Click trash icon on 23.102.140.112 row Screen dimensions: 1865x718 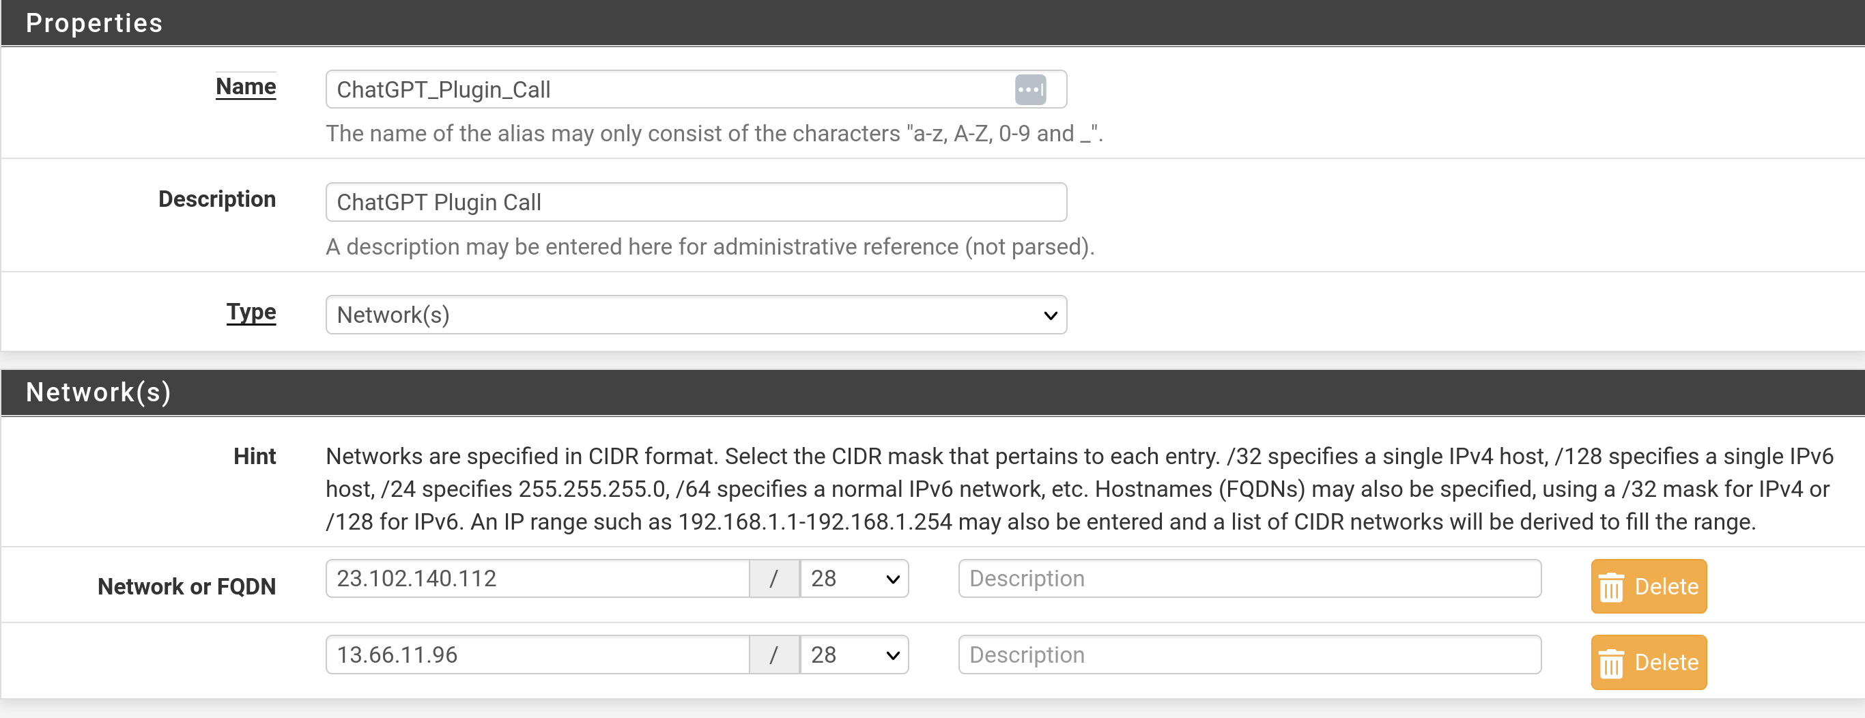click(1611, 587)
